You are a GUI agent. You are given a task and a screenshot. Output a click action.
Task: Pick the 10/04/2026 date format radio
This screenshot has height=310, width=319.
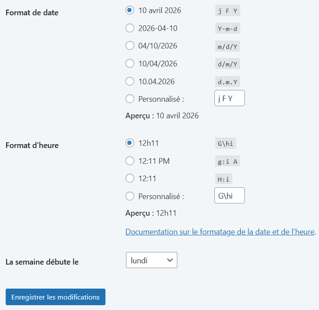[x=129, y=64]
